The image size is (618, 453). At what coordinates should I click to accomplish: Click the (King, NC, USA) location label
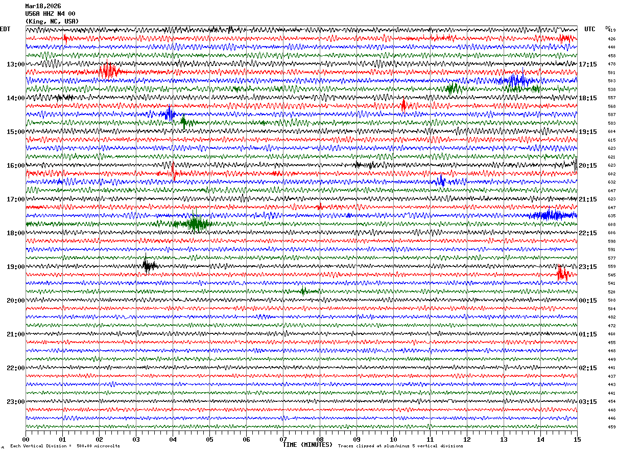click(x=52, y=21)
